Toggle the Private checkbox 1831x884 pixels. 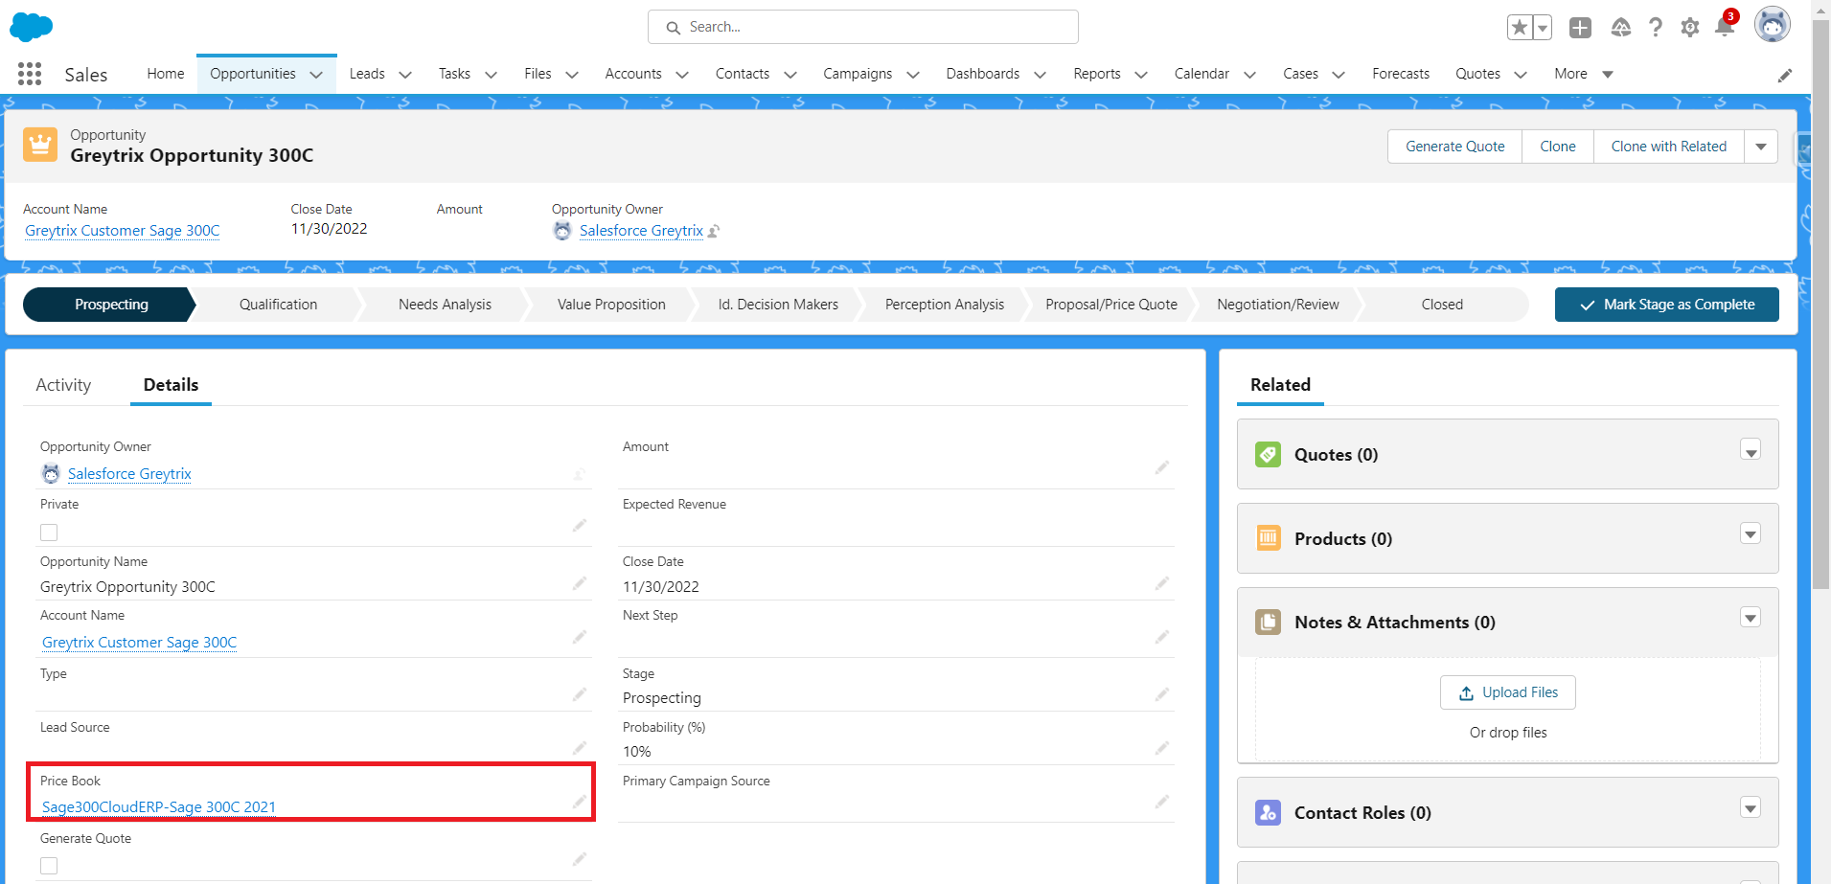coord(49,533)
